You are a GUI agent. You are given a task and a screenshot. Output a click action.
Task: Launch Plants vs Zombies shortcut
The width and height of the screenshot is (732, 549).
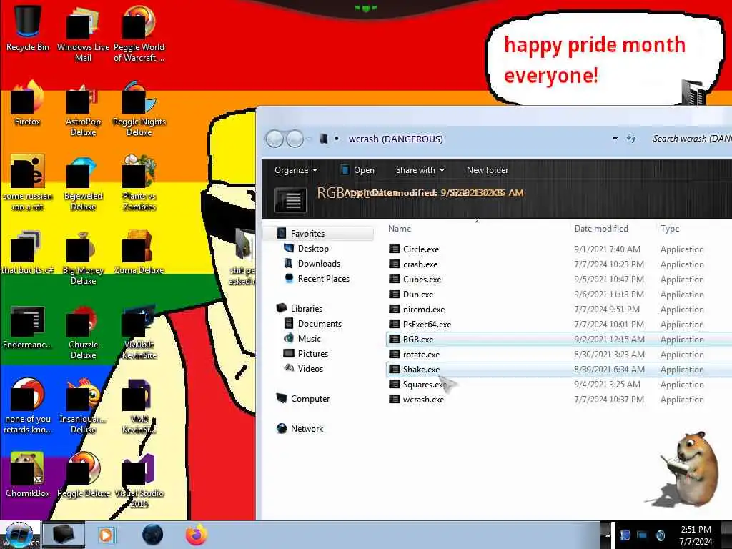click(x=139, y=183)
